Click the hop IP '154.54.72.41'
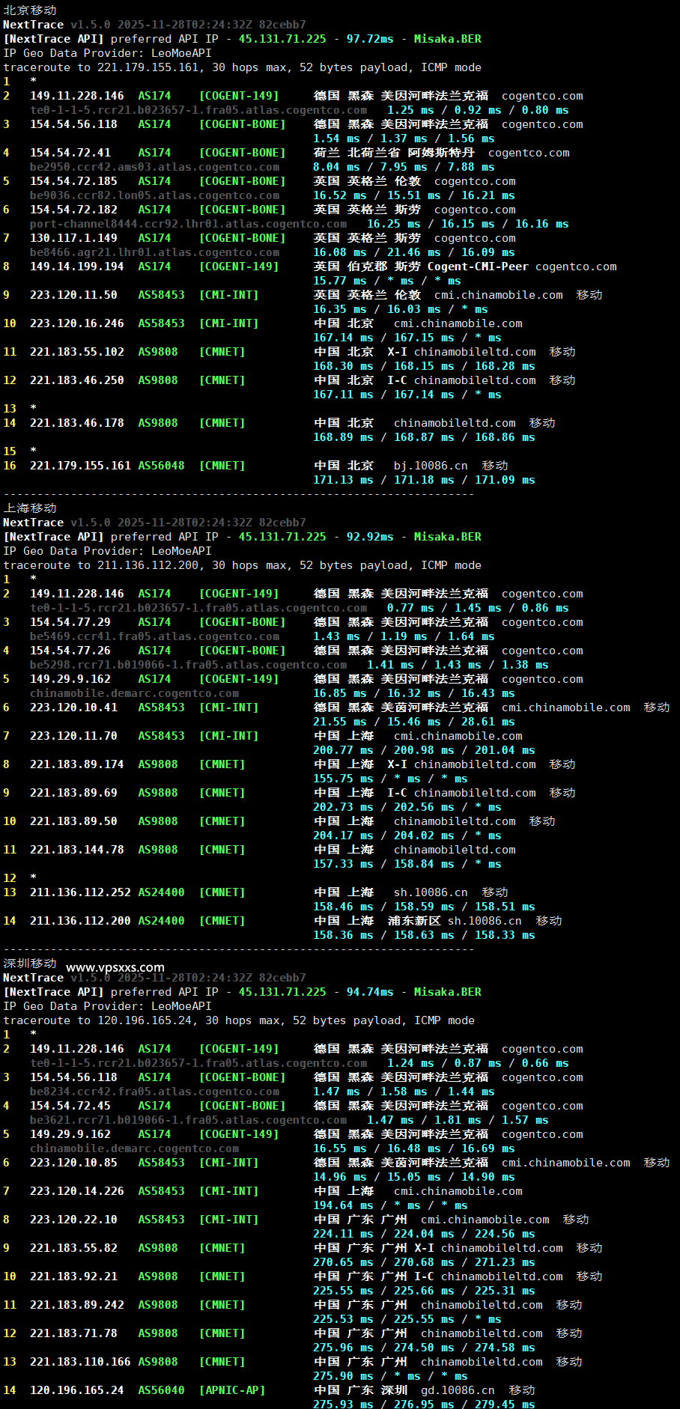The height and width of the screenshot is (1409, 680). (70, 153)
